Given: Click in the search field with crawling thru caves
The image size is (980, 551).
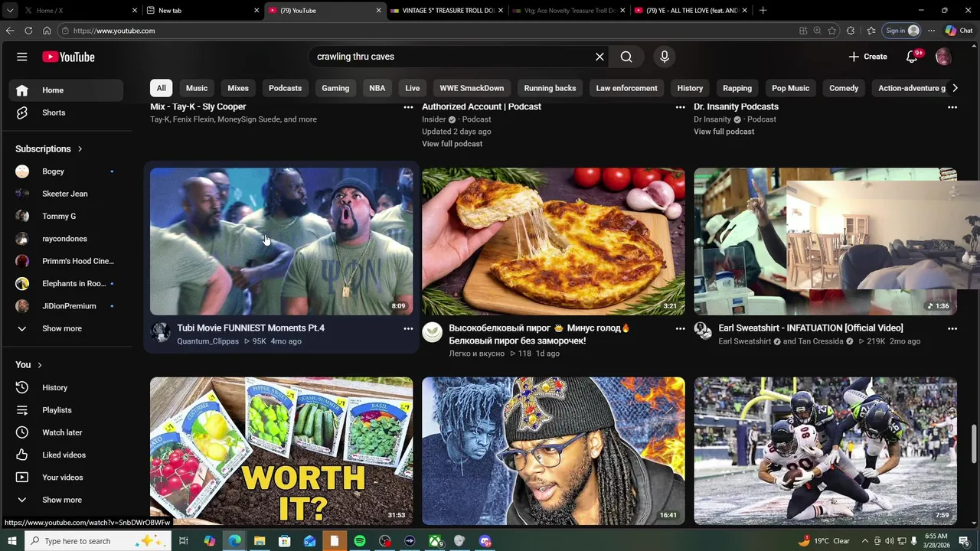Looking at the screenshot, I should (452, 57).
